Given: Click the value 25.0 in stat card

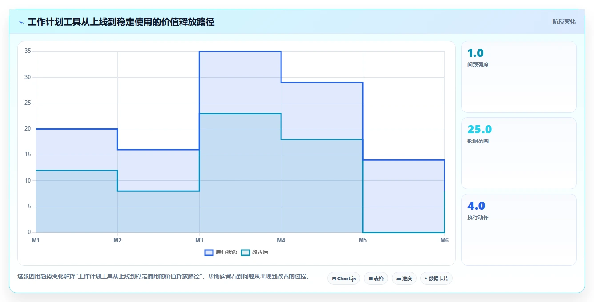Looking at the screenshot, I should [480, 130].
